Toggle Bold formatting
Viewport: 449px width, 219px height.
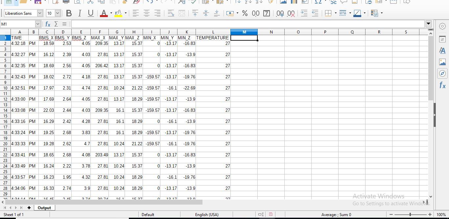pos(69,13)
